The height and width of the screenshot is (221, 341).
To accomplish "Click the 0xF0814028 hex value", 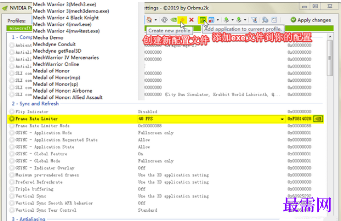I will point(299,119).
